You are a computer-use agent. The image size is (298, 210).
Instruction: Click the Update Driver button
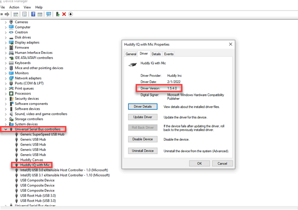[143, 117]
